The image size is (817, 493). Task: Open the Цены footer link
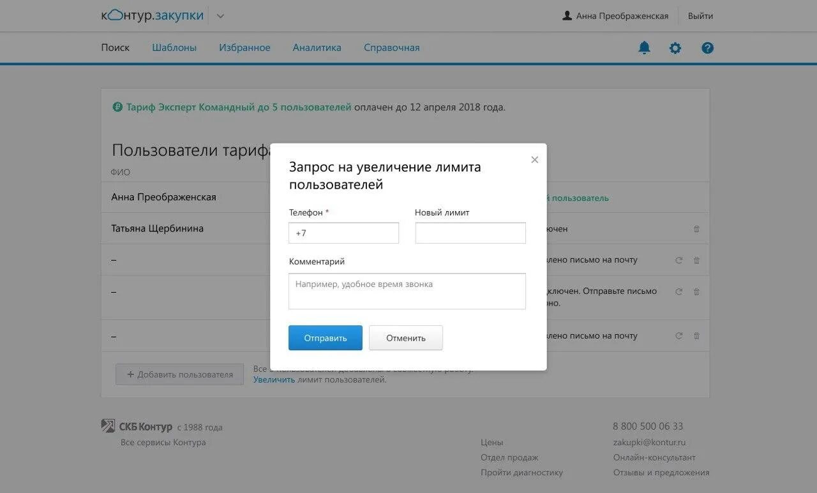click(491, 442)
